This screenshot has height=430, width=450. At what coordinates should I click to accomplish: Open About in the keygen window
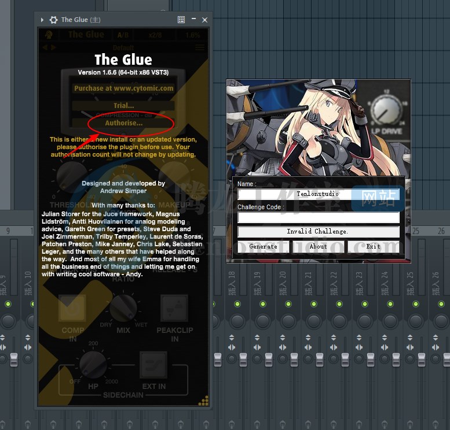pos(318,246)
